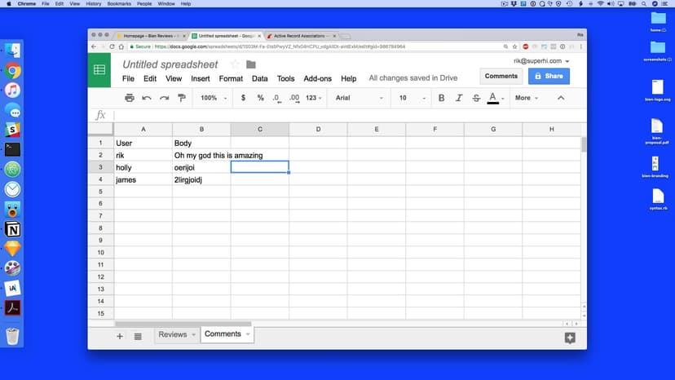Viewport: 675px width, 380px height.
Task: Open the 100% zoom dropdown
Action: pyautogui.click(x=214, y=98)
